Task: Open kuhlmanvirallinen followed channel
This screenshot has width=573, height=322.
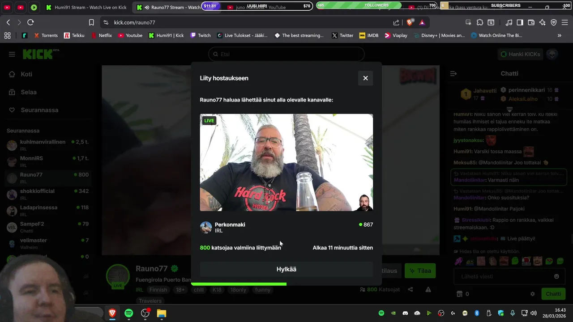Action: coord(47,145)
